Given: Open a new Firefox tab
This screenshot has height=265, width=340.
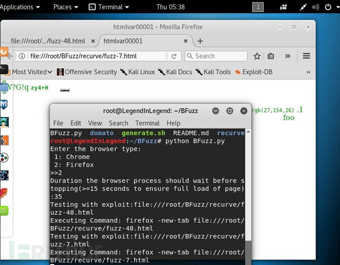Looking at the screenshot, I should (x=200, y=41).
